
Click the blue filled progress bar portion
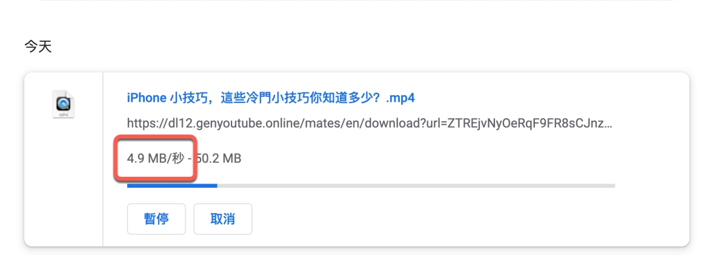tap(172, 185)
